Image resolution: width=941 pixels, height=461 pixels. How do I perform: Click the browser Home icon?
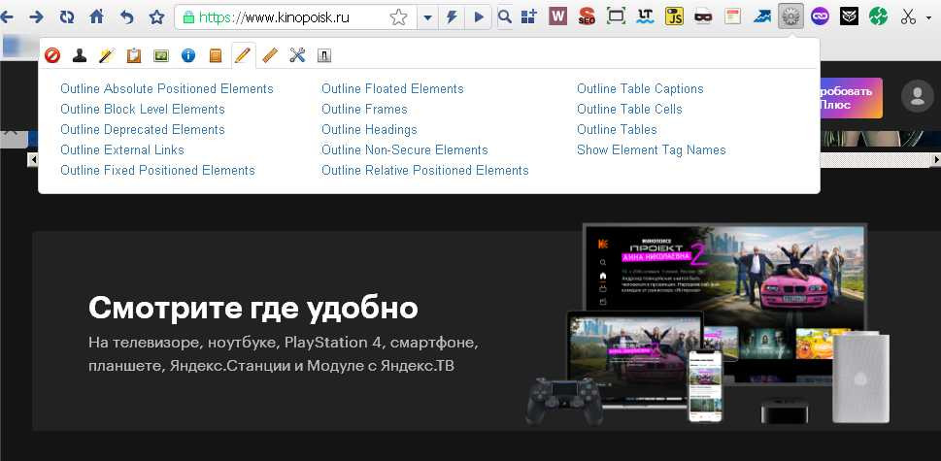tap(96, 16)
